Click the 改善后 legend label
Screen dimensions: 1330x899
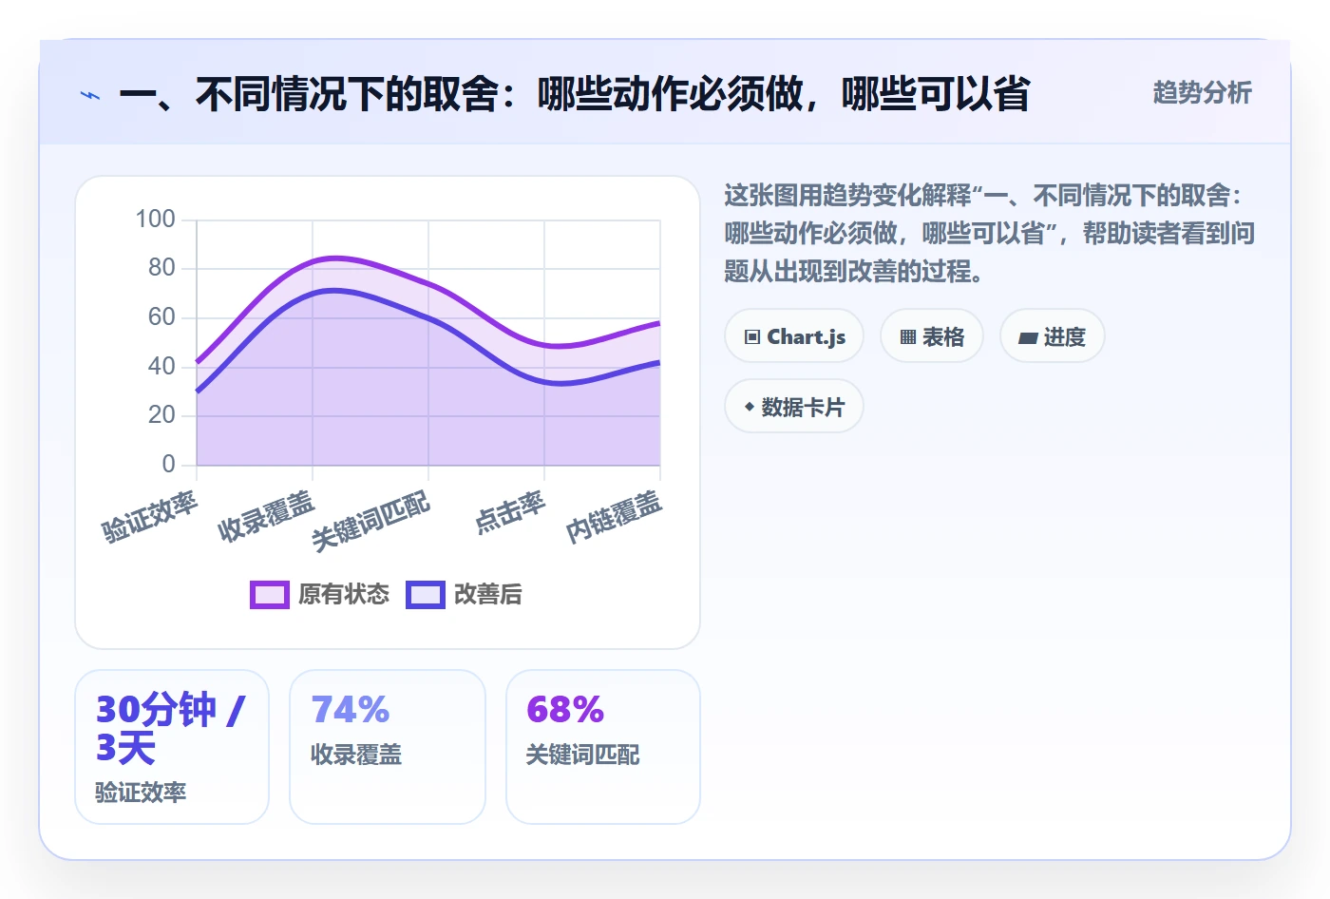coord(488,595)
